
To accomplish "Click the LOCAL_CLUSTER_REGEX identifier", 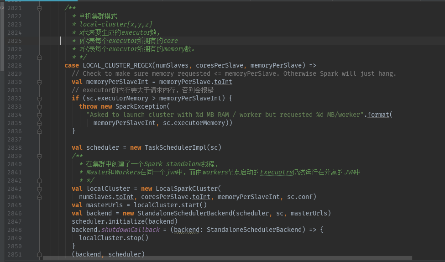I will point(117,66).
